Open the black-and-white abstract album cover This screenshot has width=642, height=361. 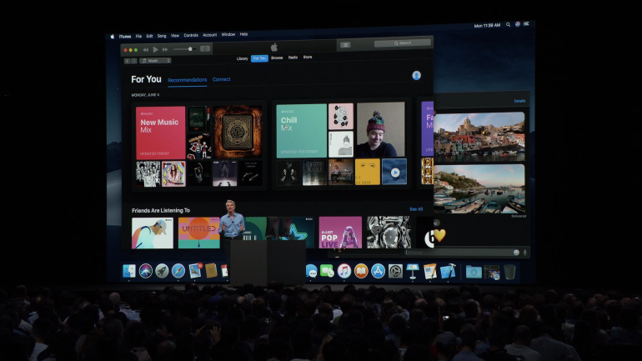[x=389, y=232]
